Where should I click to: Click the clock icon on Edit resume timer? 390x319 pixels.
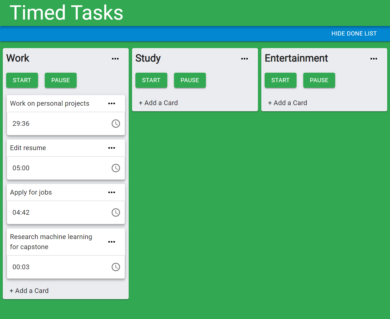coord(116,168)
